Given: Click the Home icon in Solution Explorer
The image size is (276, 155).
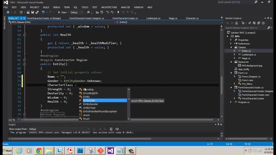Looking at the screenshot, I should point(236,23).
